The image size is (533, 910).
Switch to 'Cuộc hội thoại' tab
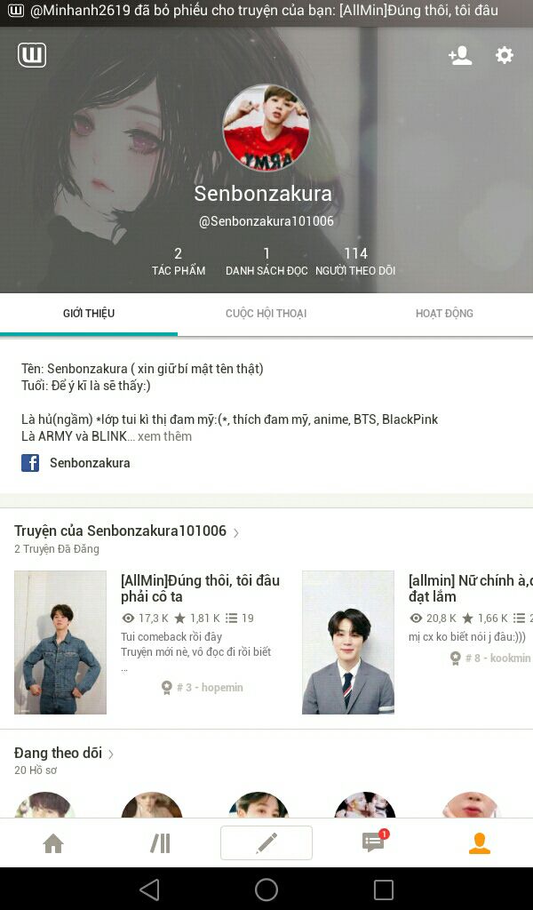pos(266,314)
